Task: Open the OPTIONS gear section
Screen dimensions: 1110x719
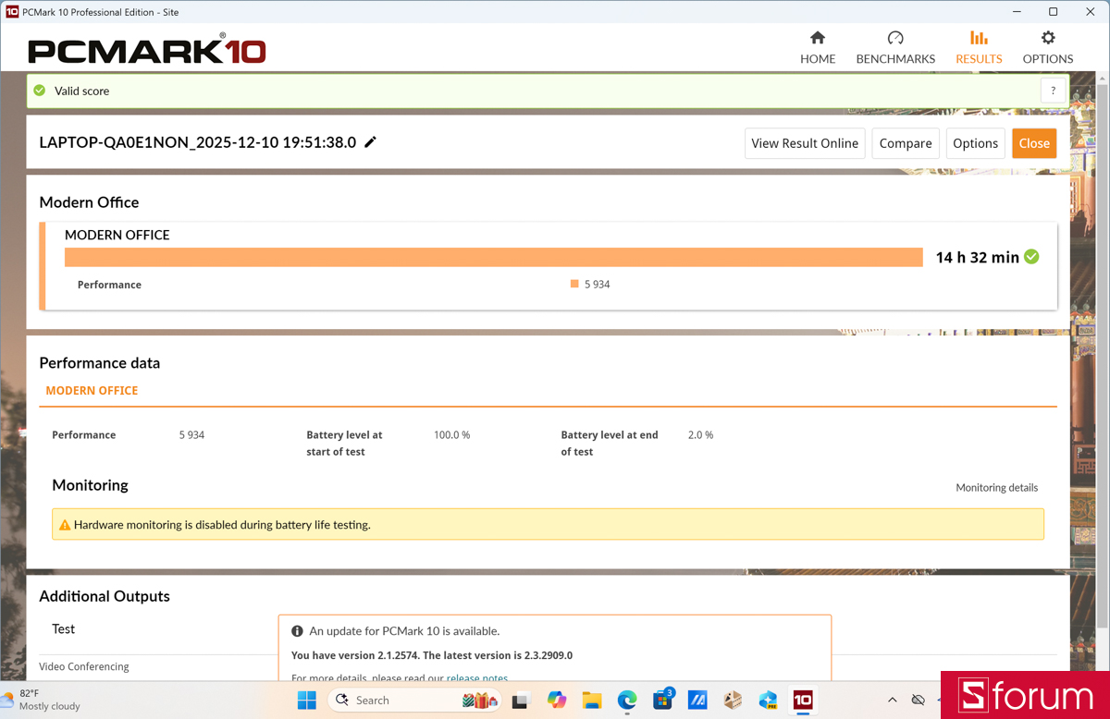Action: point(1048,47)
